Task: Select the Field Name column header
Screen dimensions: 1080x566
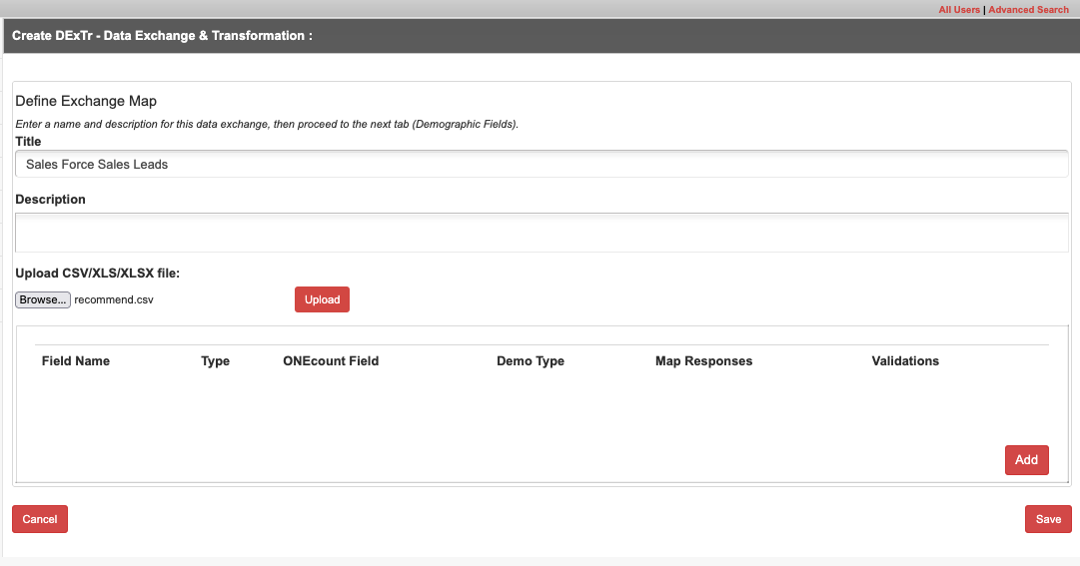Action: pyautogui.click(x=76, y=360)
